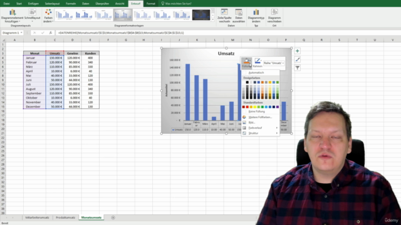Click Diagrammtyp ändern icon
Viewport: 401px width, 225px height.
coord(256,12)
